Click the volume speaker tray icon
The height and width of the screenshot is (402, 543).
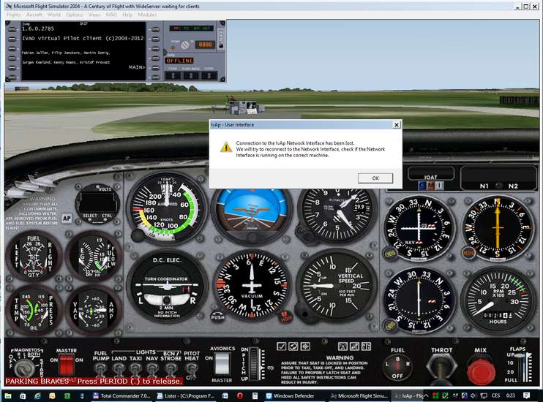(x=473, y=395)
